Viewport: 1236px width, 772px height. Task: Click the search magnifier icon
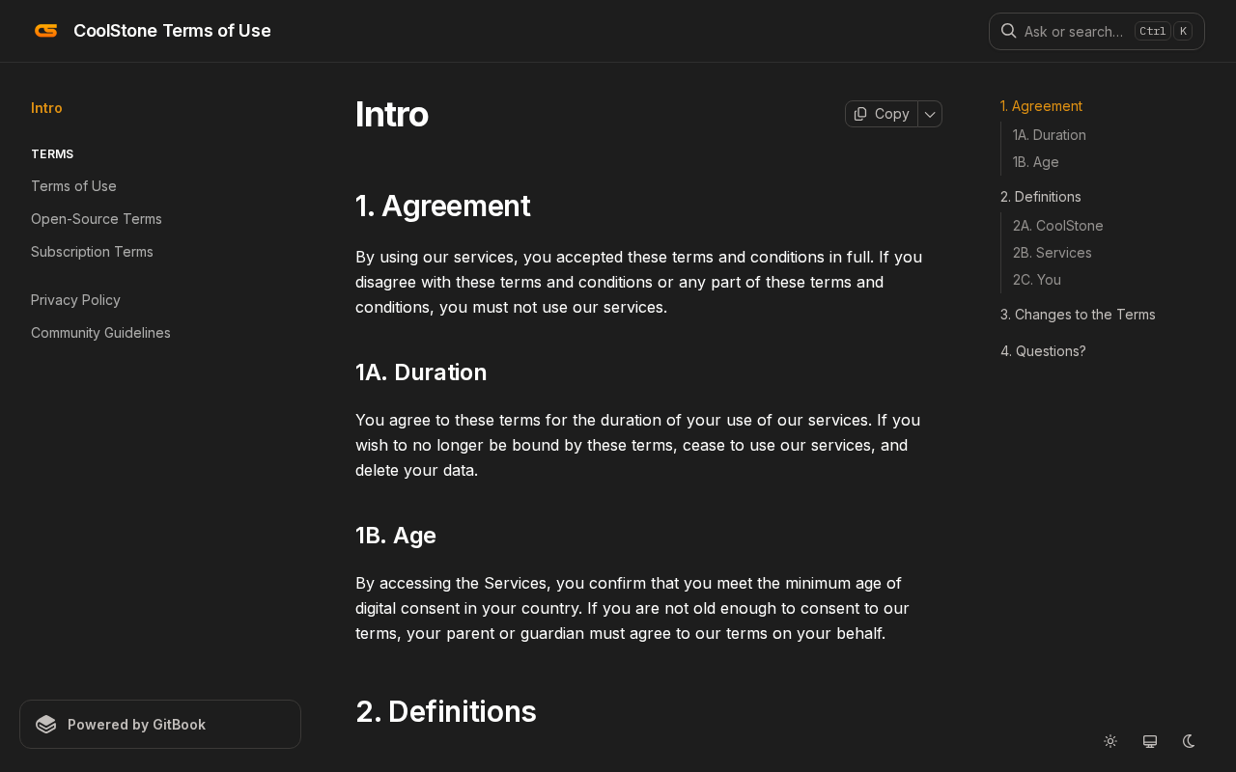(x=1008, y=31)
